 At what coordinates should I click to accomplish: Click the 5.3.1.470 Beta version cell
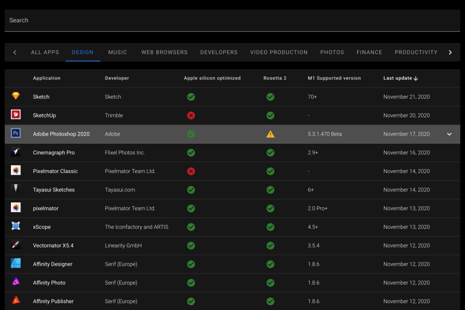tap(325, 134)
